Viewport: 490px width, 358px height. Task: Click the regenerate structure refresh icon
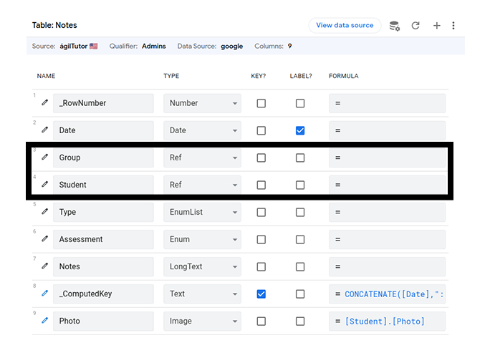click(415, 26)
